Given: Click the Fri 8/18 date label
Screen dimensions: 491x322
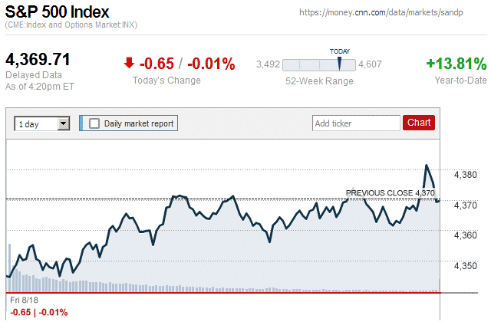Looking at the screenshot, I should click(x=25, y=301).
